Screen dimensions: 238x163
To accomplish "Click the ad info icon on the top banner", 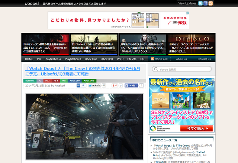I will (x=187, y=13).
